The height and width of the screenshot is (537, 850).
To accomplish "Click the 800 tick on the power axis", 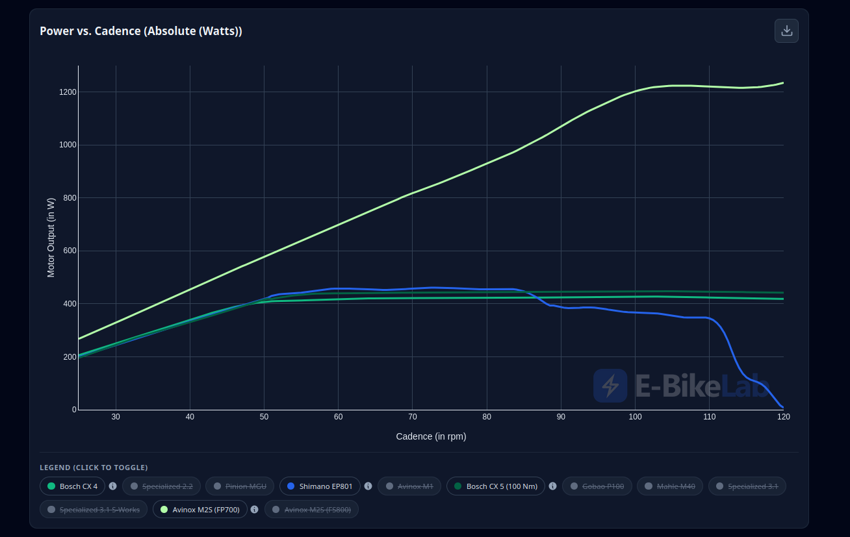I will coord(70,198).
